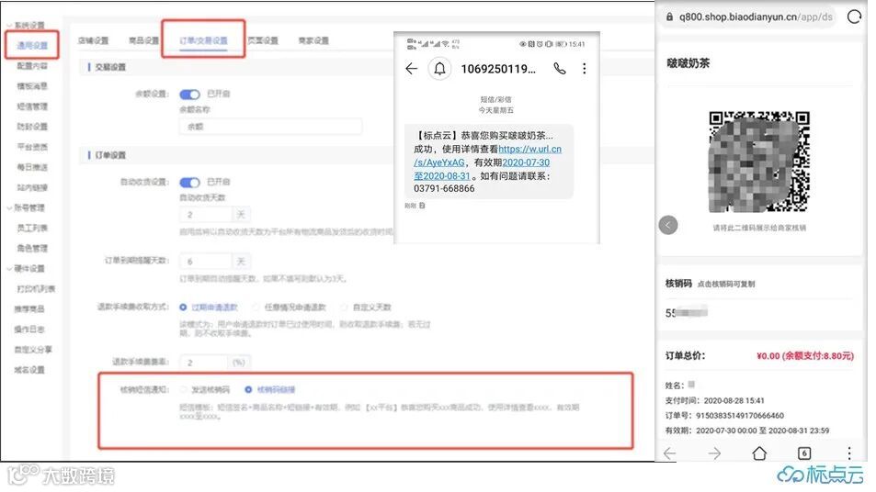Click the gray circular left-arrow button
The height and width of the screenshot is (492, 876).
(668, 226)
